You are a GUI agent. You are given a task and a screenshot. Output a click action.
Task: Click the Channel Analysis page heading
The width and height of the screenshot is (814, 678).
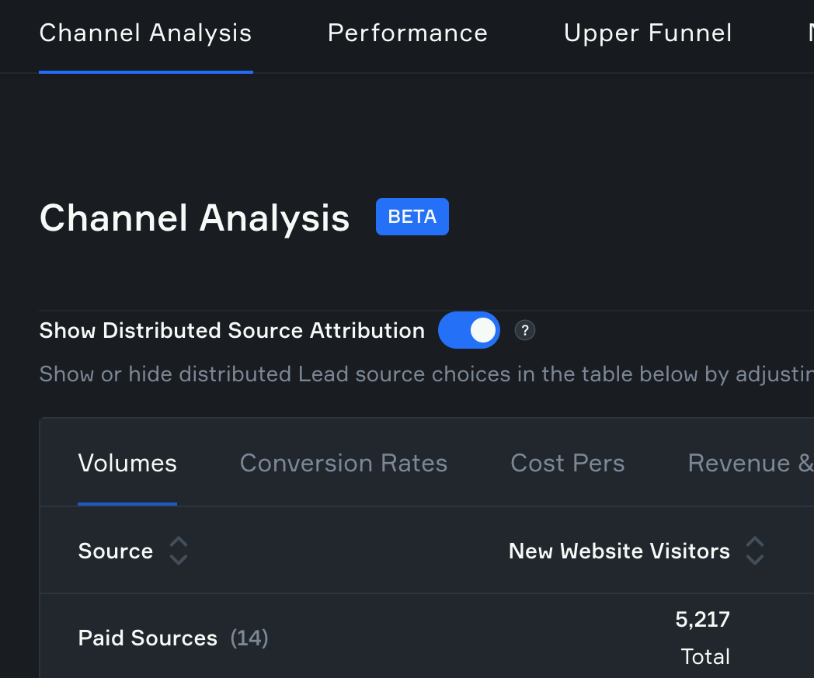[194, 218]
